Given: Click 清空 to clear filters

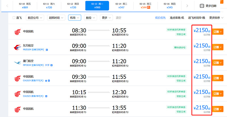Looking at the screenshot, I should [118, 18].
